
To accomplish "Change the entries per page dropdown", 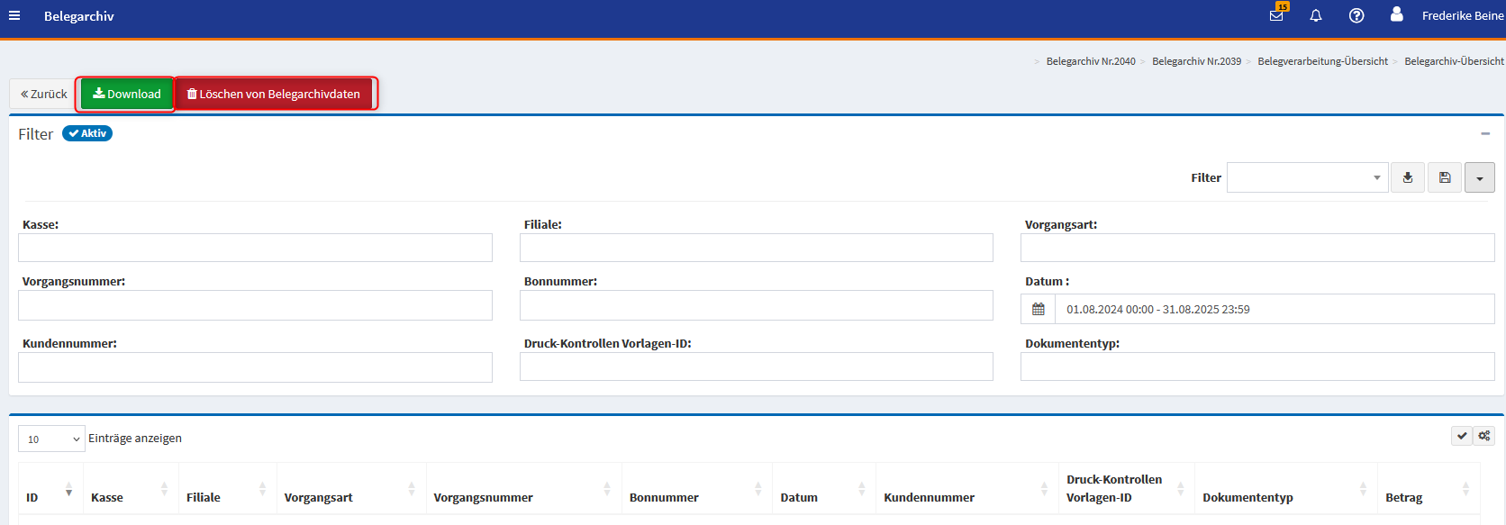I will click(51, 439).
